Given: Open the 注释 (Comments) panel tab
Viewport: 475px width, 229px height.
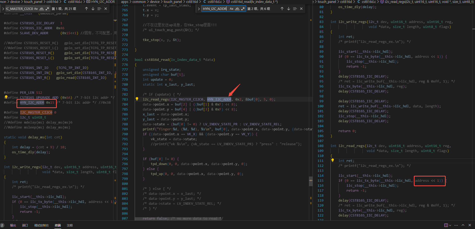Looking at the screenshot, I should (70, 225).
